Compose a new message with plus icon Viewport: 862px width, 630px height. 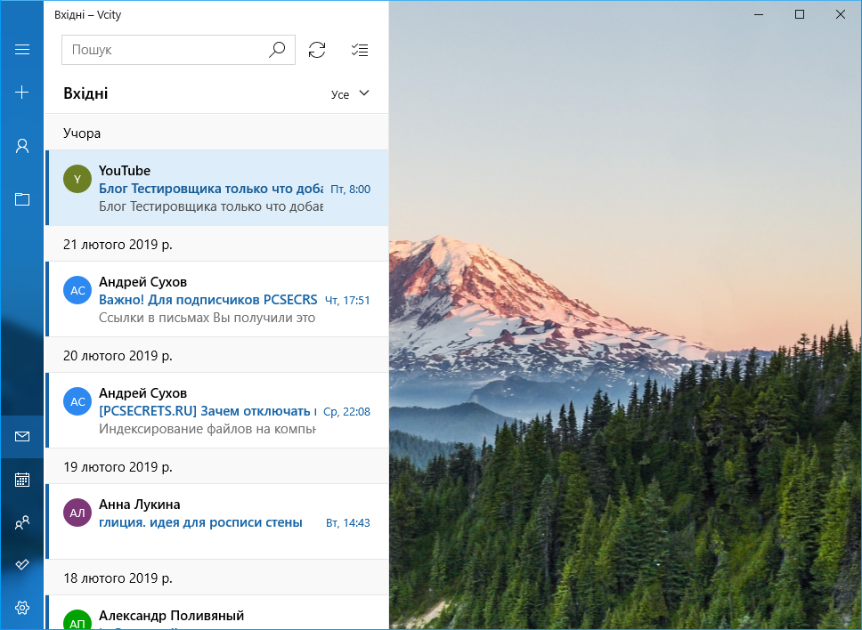coord(22,93)
